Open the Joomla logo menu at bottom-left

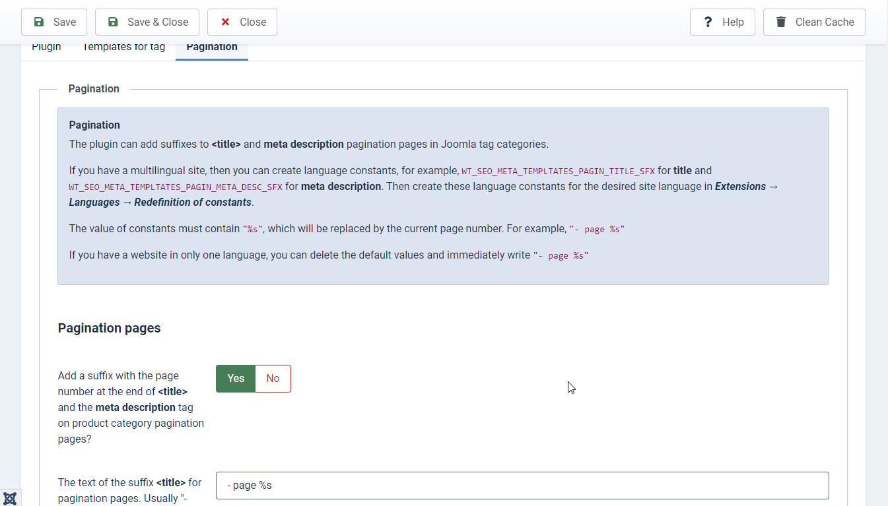(10, 498)
